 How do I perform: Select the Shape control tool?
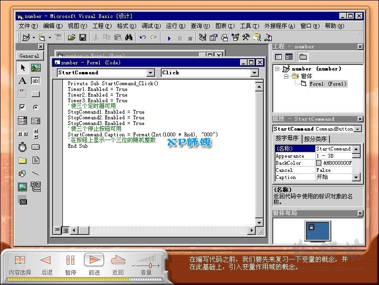coord(23,174)
